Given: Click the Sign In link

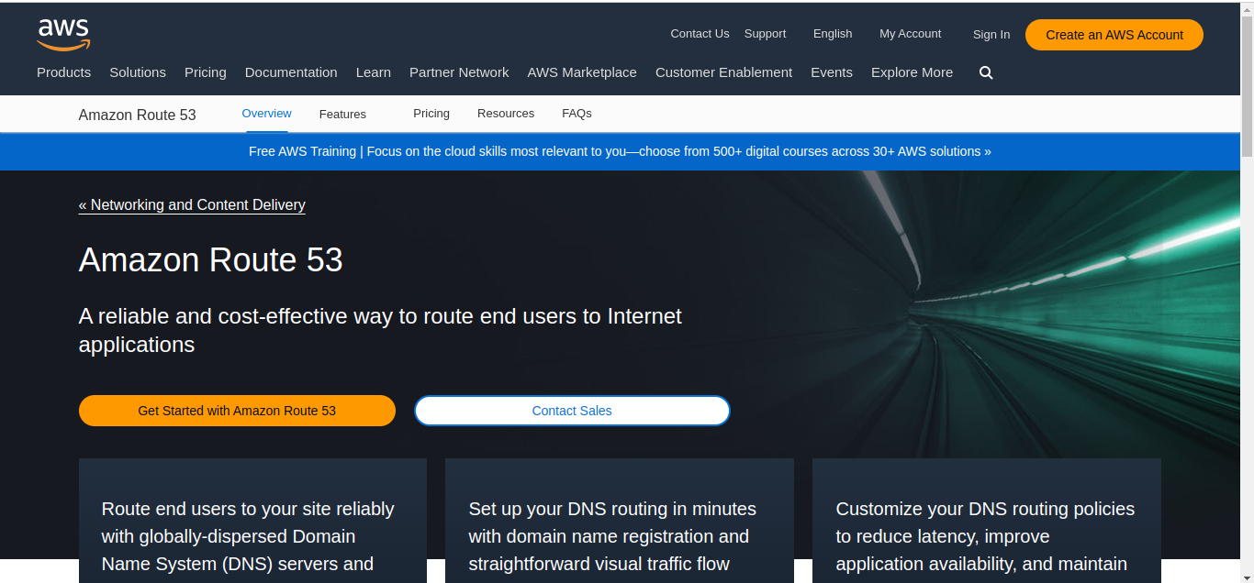Looking at the screenshot, I should 991,35.
